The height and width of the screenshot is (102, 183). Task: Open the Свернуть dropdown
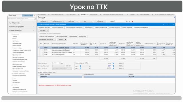62,39
